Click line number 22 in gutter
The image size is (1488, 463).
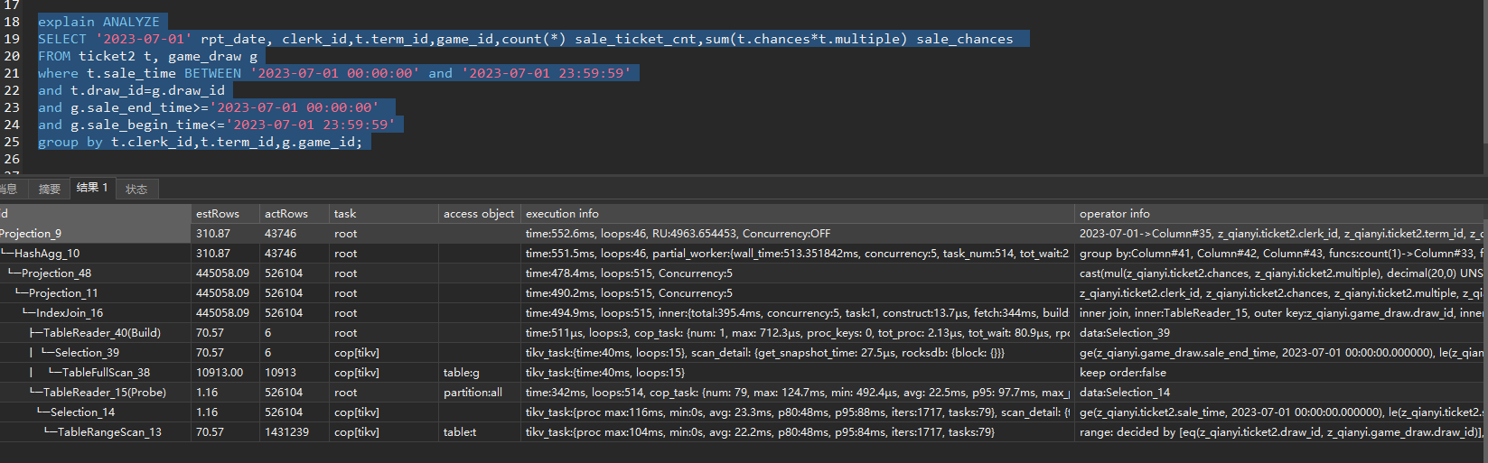(12, 90)
